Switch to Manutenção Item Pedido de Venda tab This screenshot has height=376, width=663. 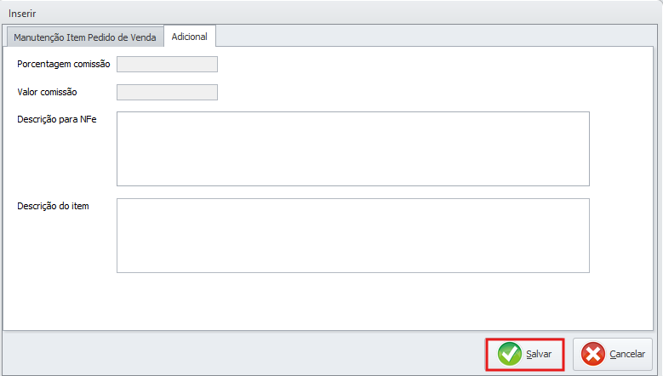[84, 37]
